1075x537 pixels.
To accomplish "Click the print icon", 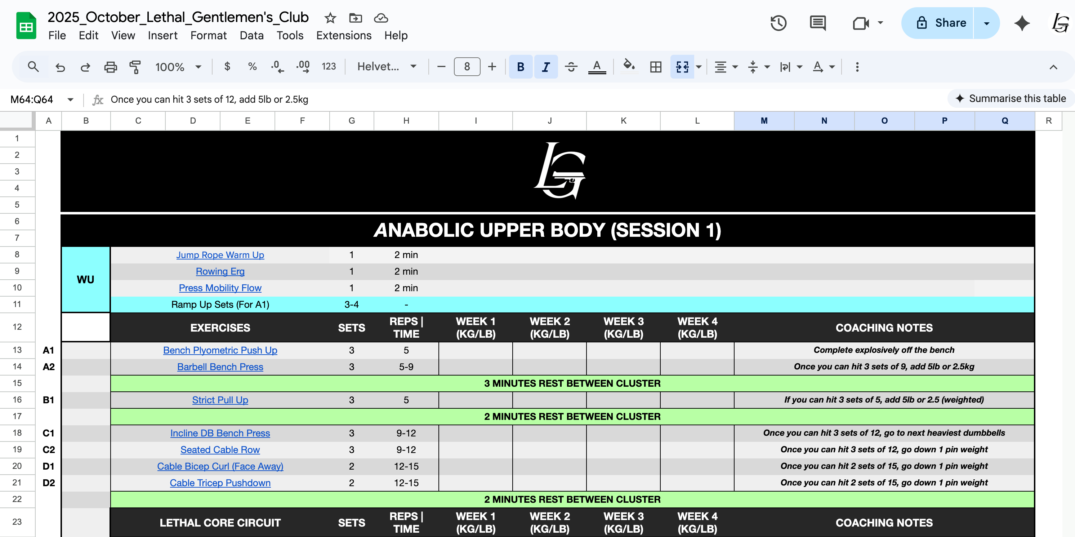I will 110,67.
